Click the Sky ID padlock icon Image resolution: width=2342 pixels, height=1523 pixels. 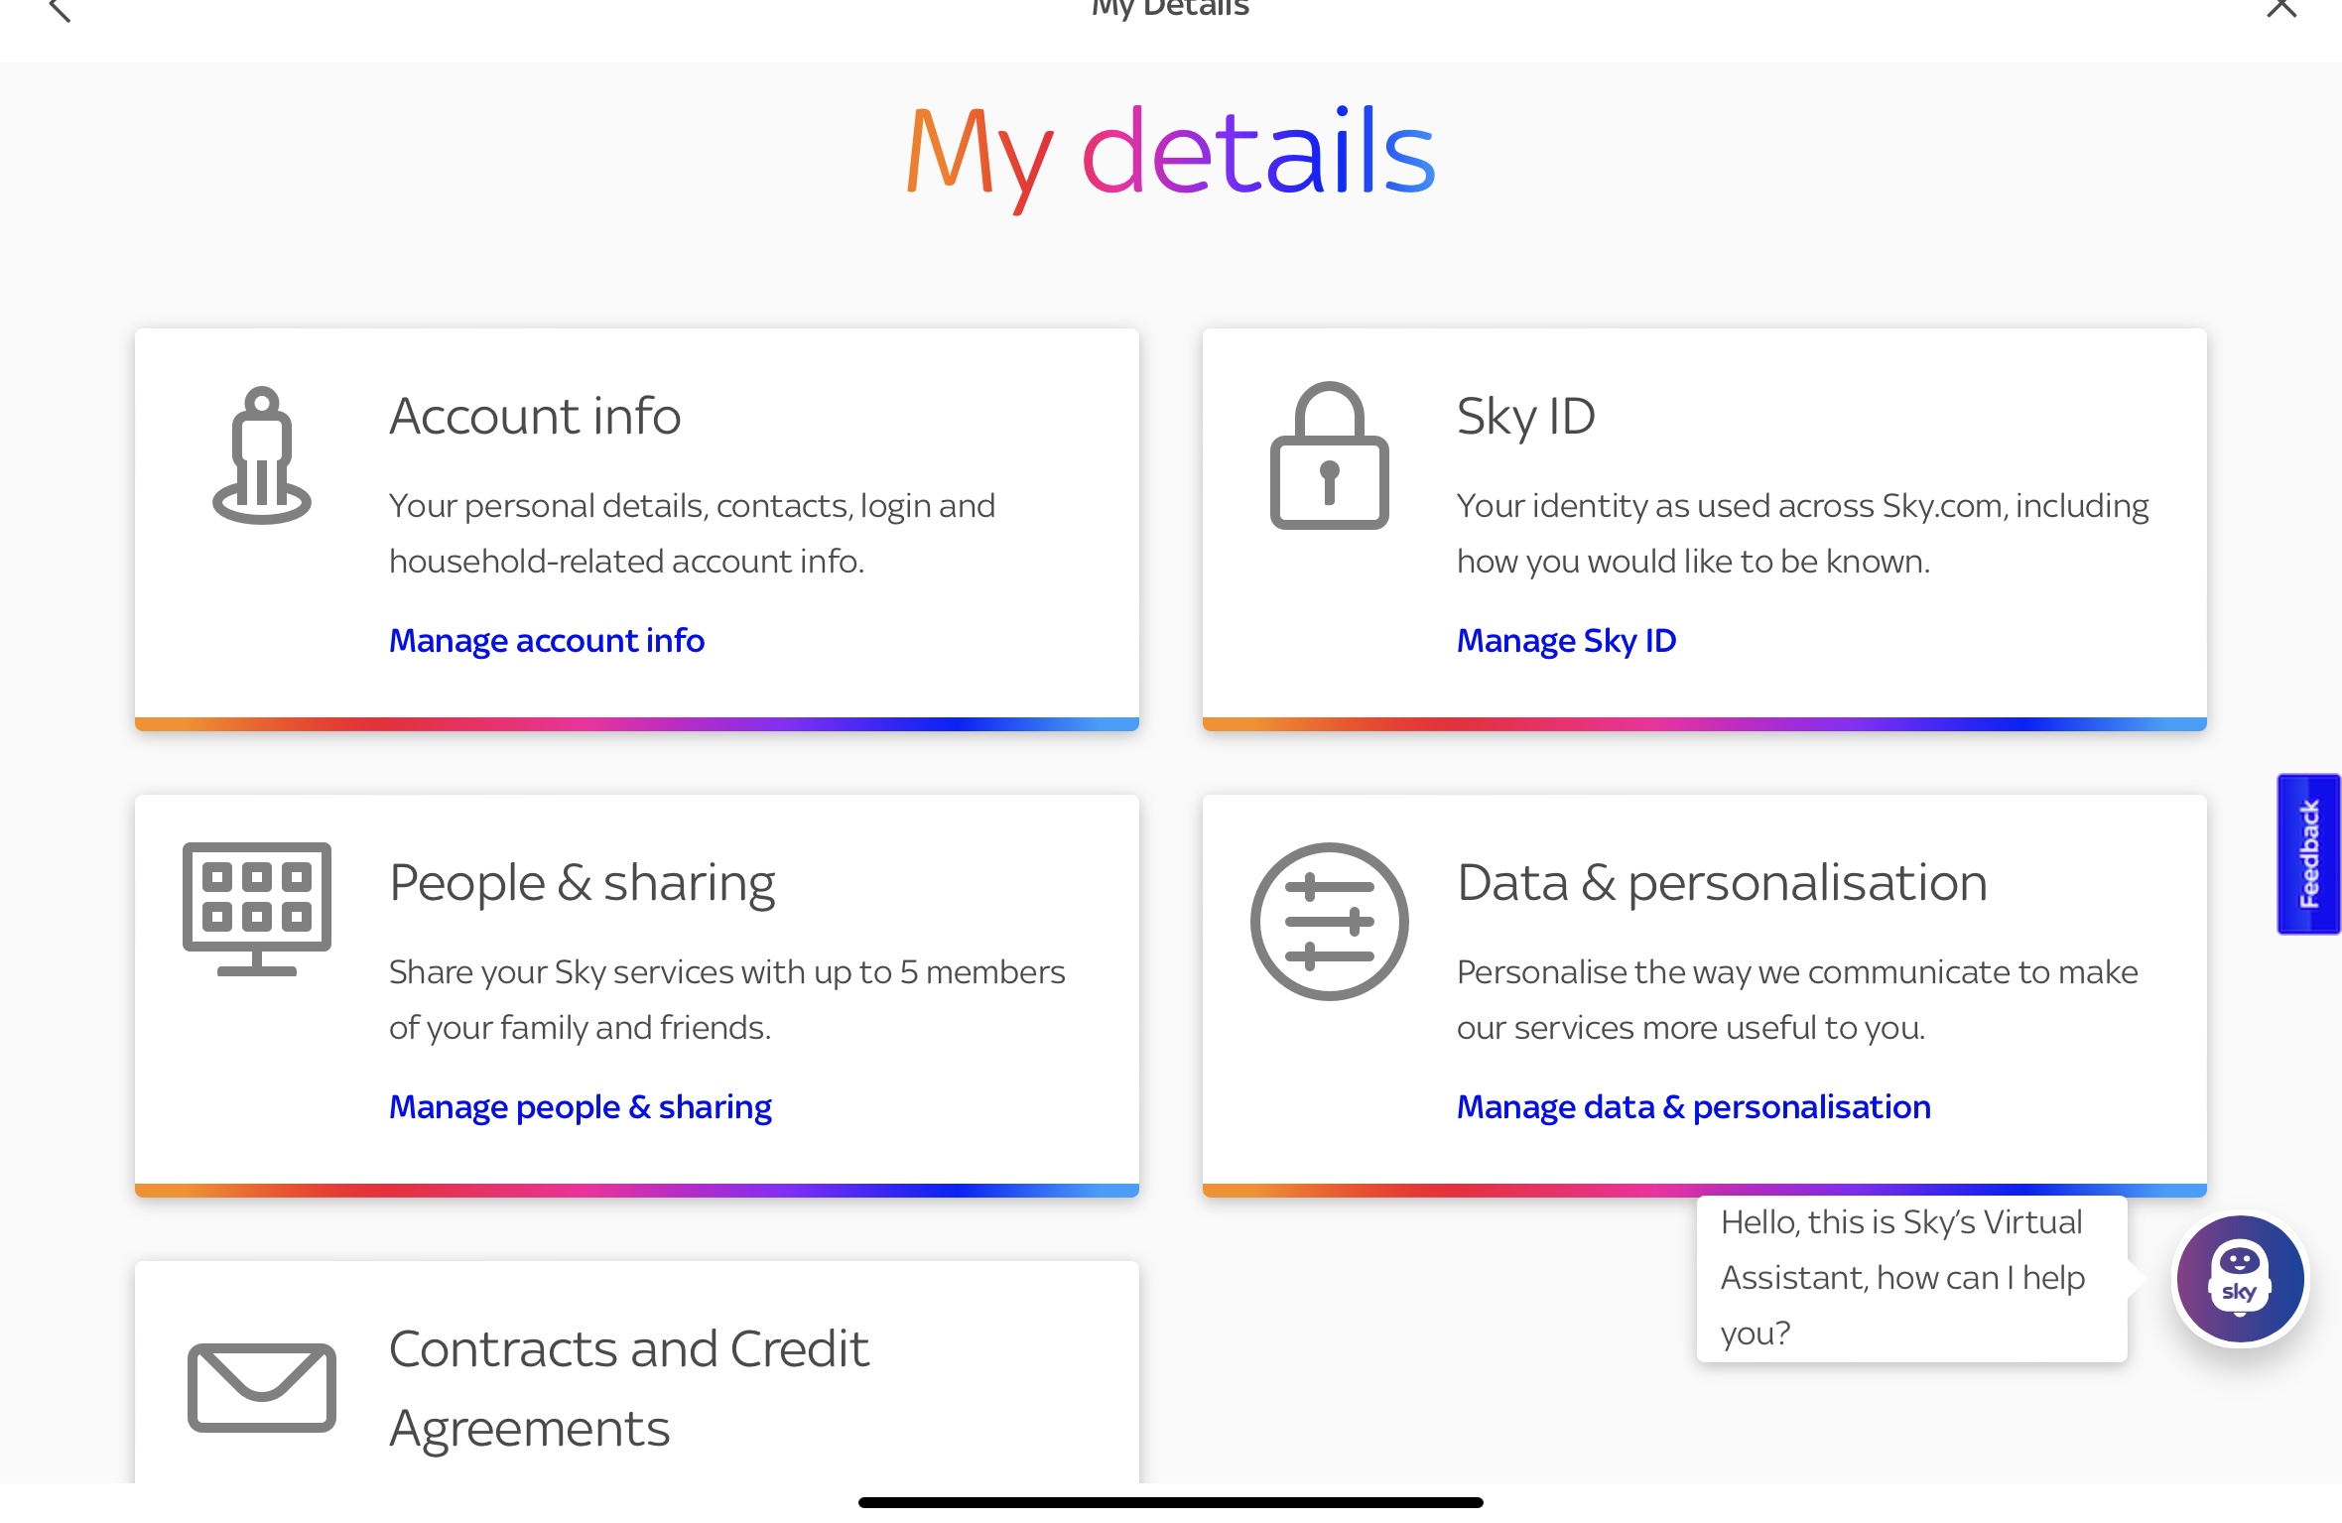pyautogui.click(x=1329, y=455)
